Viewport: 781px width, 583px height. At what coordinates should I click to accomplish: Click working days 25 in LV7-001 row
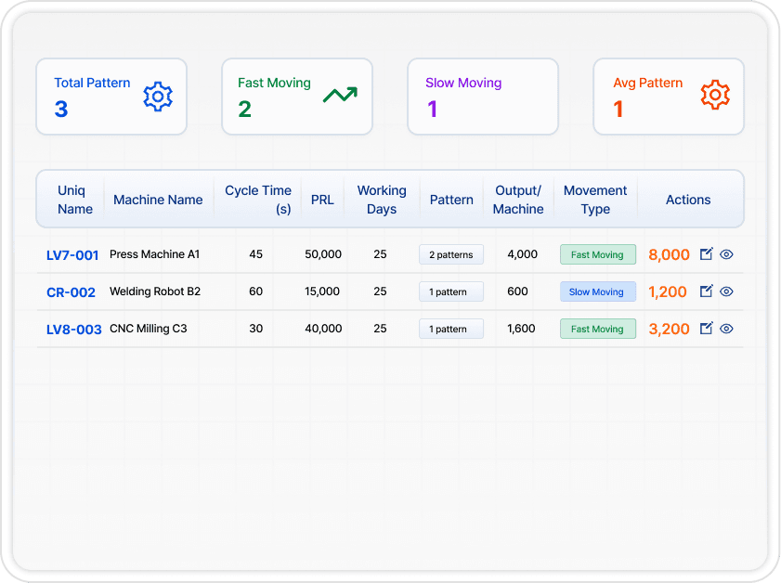point(380,254)
